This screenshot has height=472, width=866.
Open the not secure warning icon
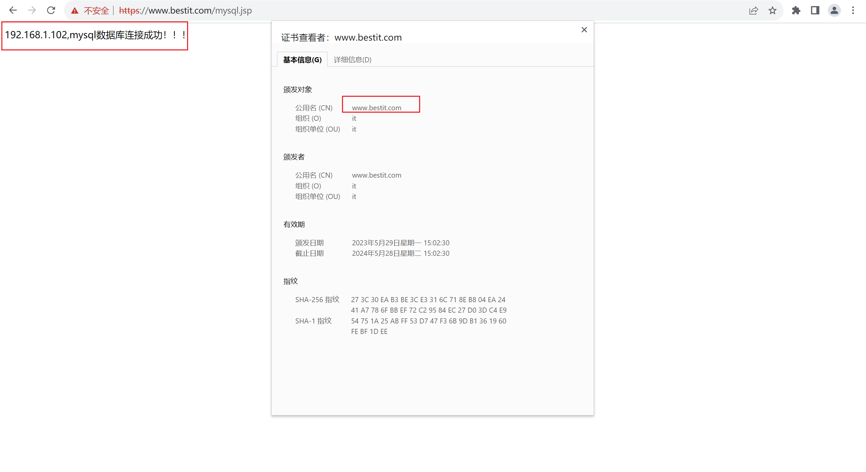pyautogui.click(x=75, y=11)
